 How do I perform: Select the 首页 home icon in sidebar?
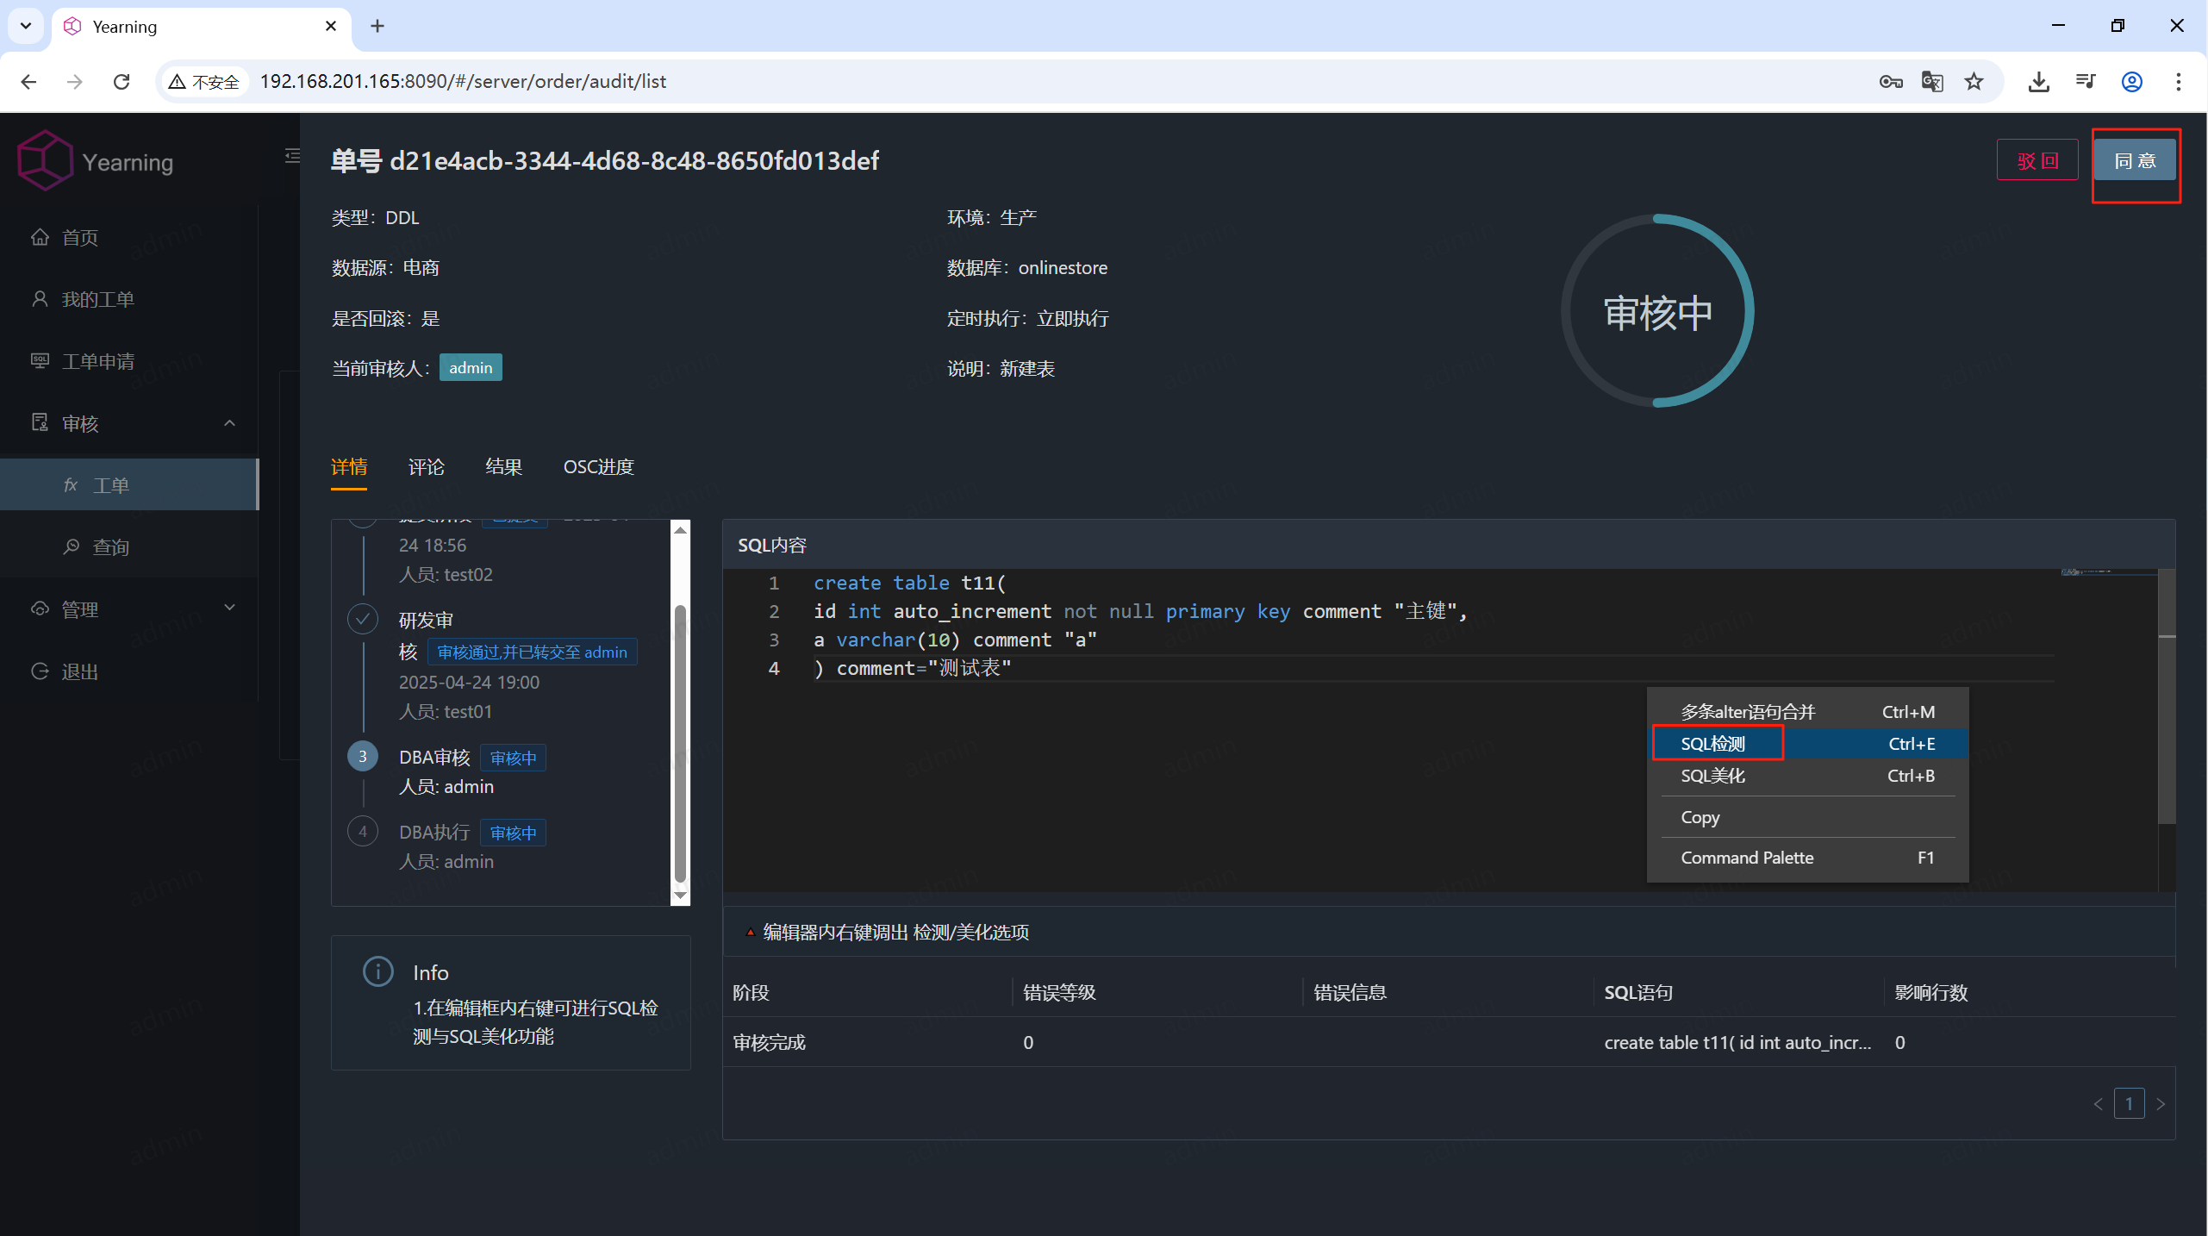(41, 237)
